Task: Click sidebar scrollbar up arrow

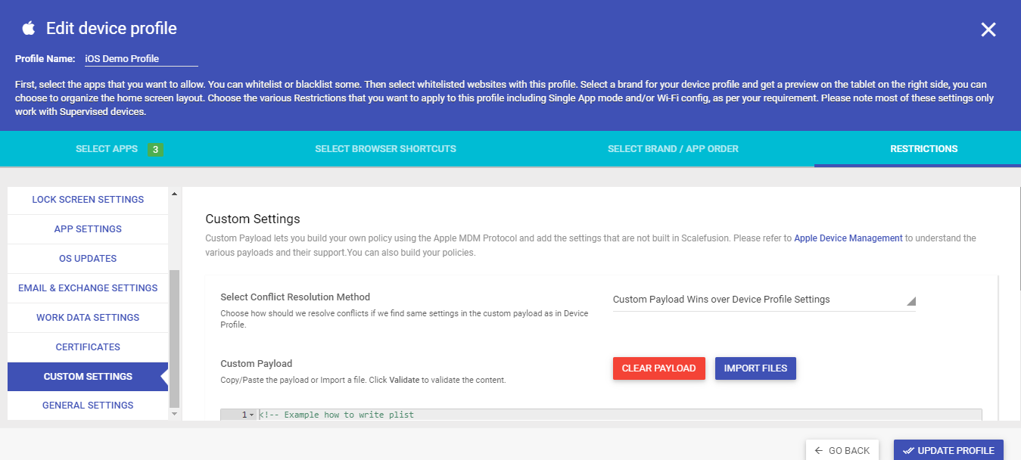Action: tap(175, 194)
